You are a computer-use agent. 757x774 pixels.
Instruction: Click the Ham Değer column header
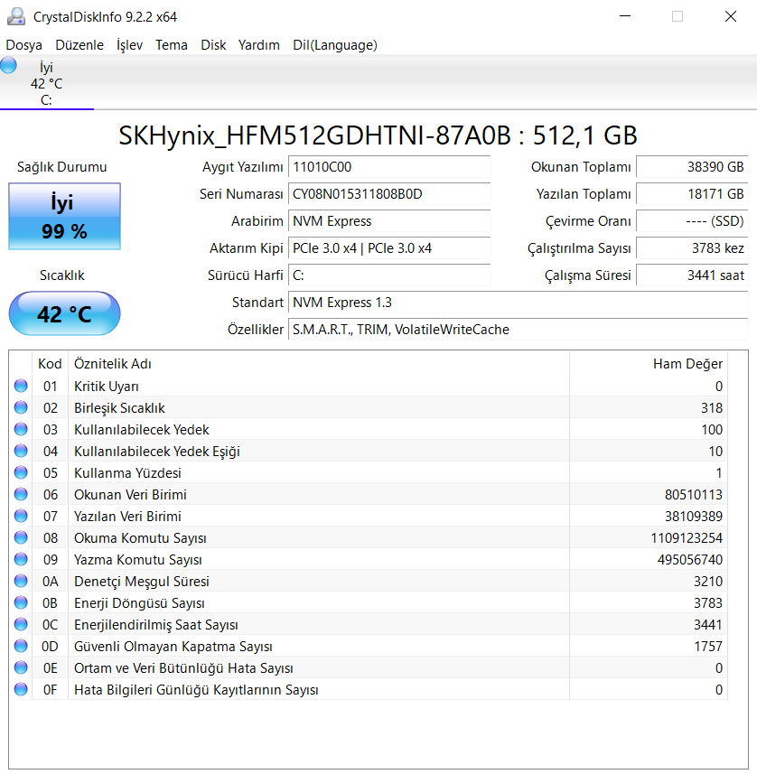[x=649, y=364]
